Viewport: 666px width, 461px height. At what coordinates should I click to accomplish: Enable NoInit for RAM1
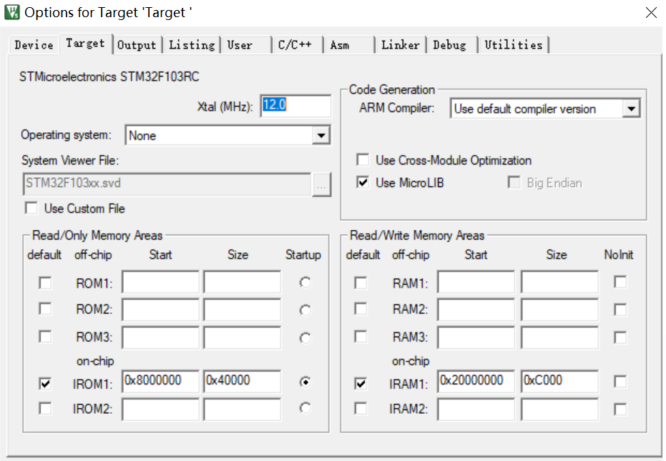[620, 282]
